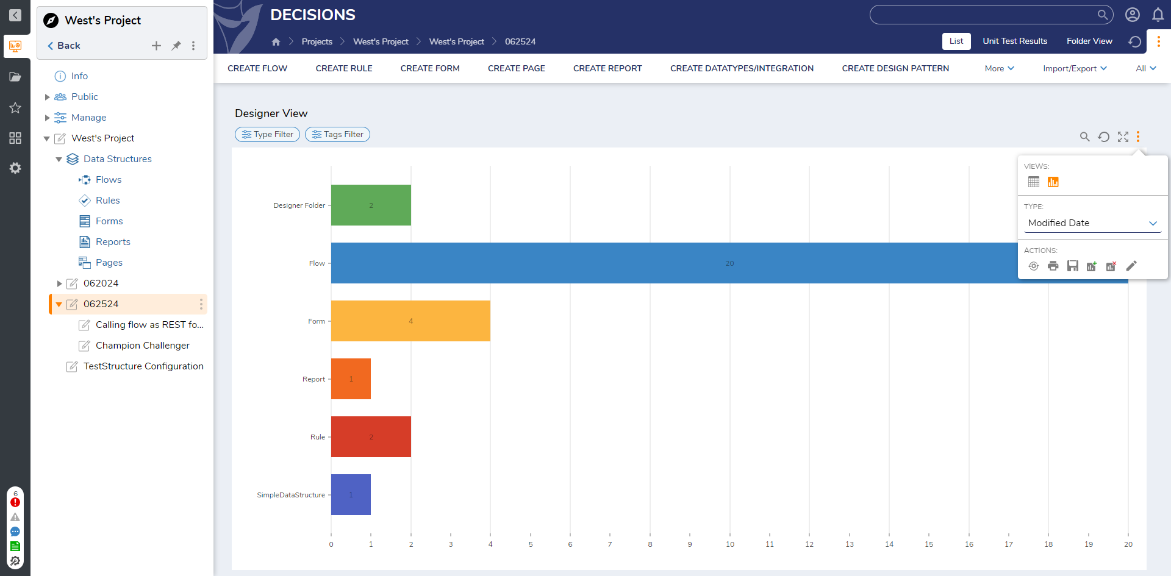
Task: Open Info in the tree
Action: point(79,76)
